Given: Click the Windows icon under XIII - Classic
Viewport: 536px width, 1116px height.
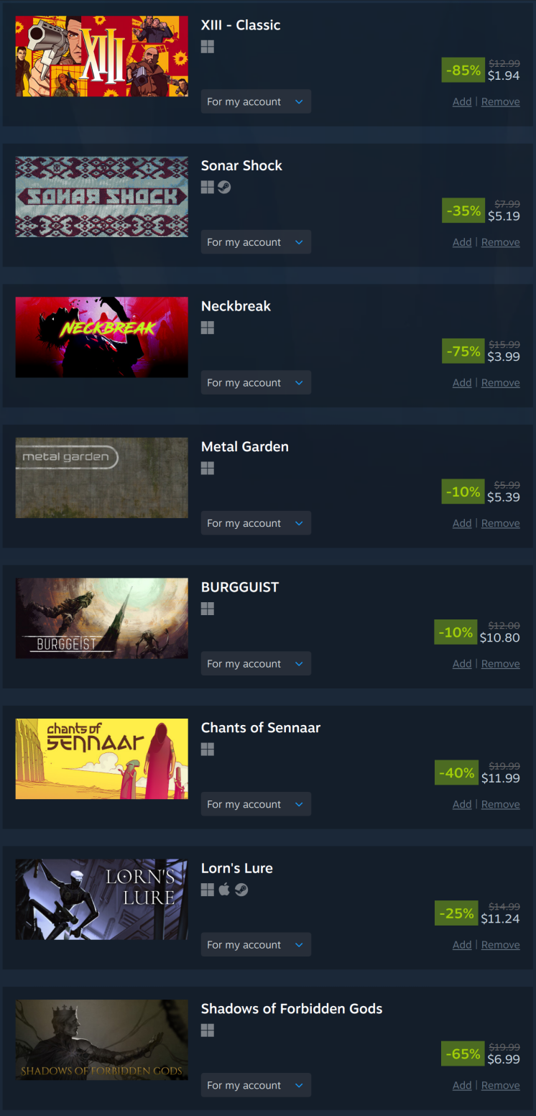Looking at the screenshot, I should 208,47.
